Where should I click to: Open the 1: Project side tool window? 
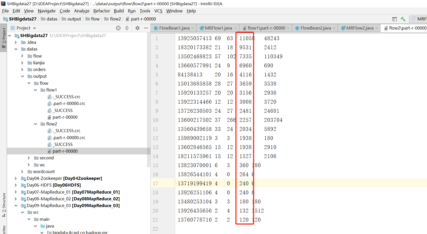click(4, 38)
